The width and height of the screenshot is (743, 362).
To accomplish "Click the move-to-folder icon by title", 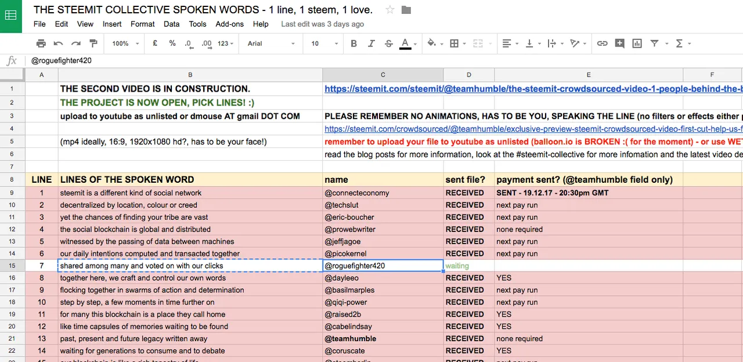I will pyautogui.click(x=406, y=10).
